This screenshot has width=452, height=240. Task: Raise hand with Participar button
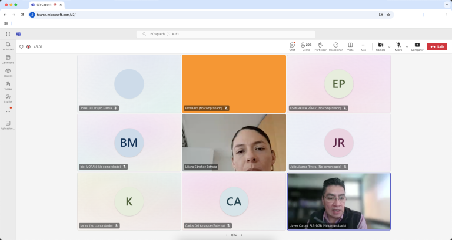[320, 46]
